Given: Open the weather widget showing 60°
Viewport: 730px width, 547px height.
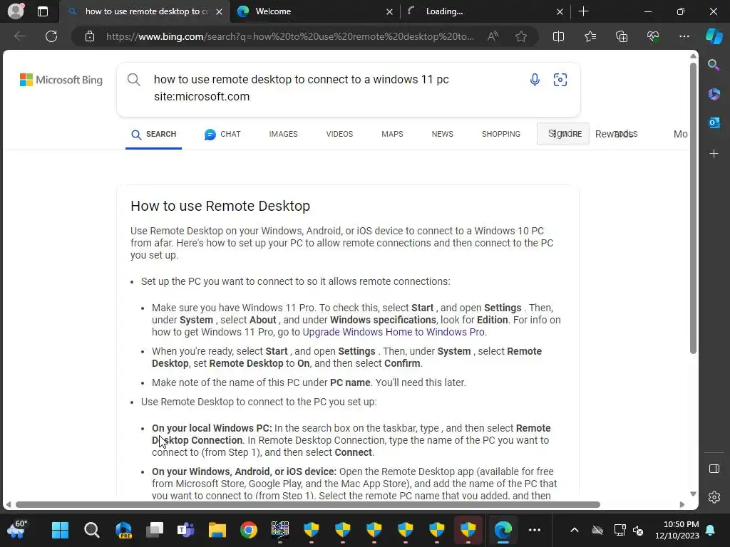Looking at the screenshot, I should (x=17, y=530).
